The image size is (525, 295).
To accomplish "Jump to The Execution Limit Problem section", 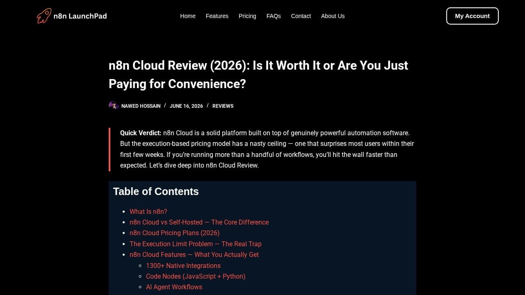I will tap(196, 244).
